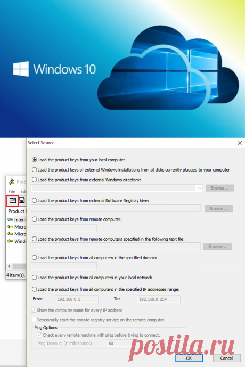Click the remote computer name field

coord(64,228)
